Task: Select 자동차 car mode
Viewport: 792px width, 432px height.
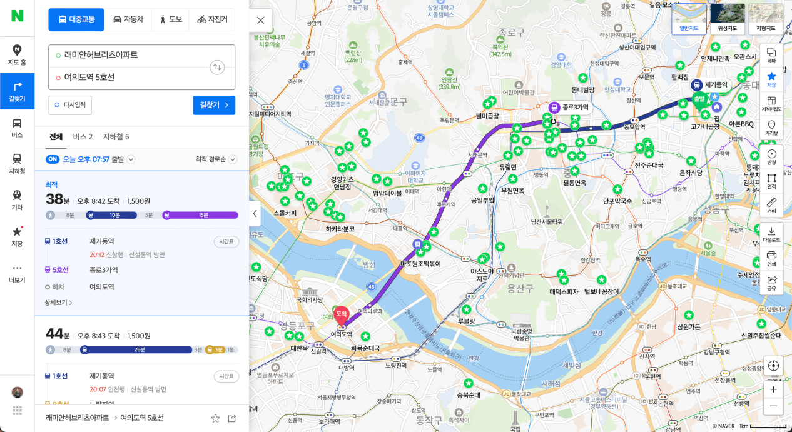Action: coord(128,19)
